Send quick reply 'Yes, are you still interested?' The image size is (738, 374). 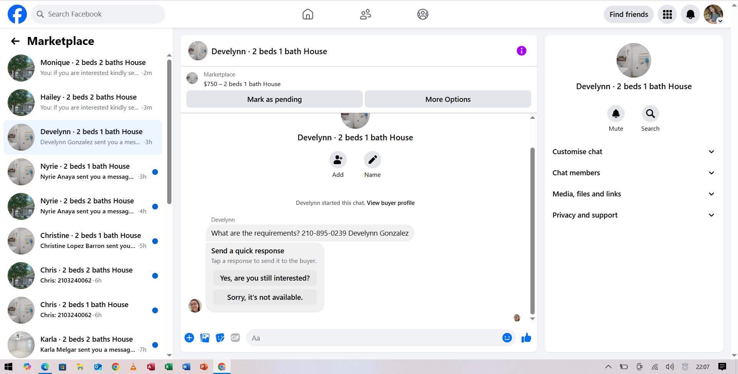click(265, 278)
